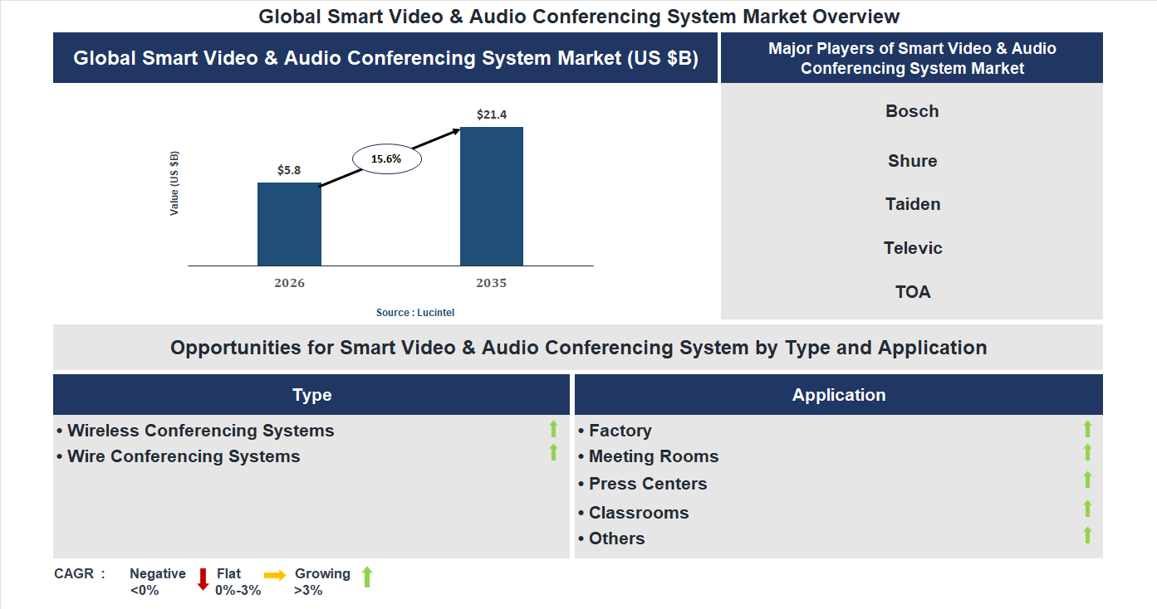Click the green growth arrow beside Wire Conferencing Systems
The image size is (1157, 609).
click(x=553, y=452)
